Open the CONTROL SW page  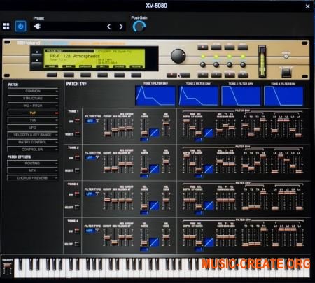click(x=33, y=150)
